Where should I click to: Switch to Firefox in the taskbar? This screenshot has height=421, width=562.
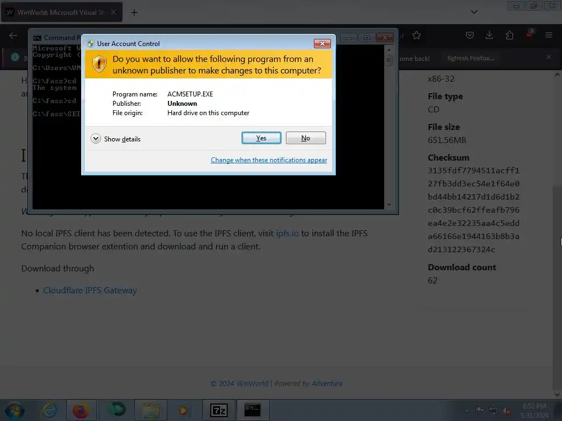click(x=81, y=410)
